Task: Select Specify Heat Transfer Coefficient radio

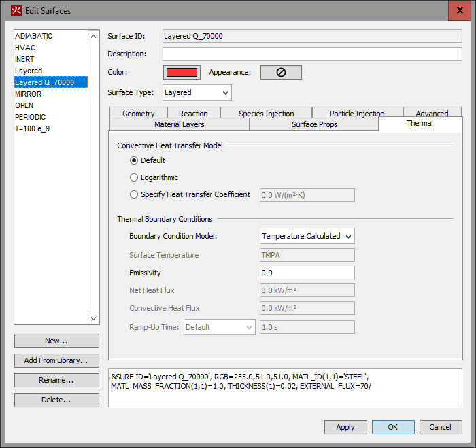Action: point(134,194)
